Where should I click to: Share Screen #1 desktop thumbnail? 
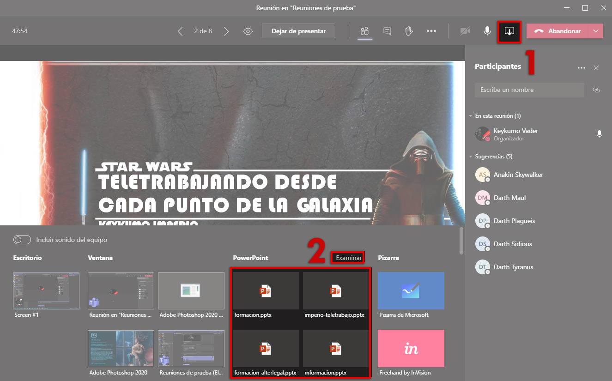coord(46,291)
